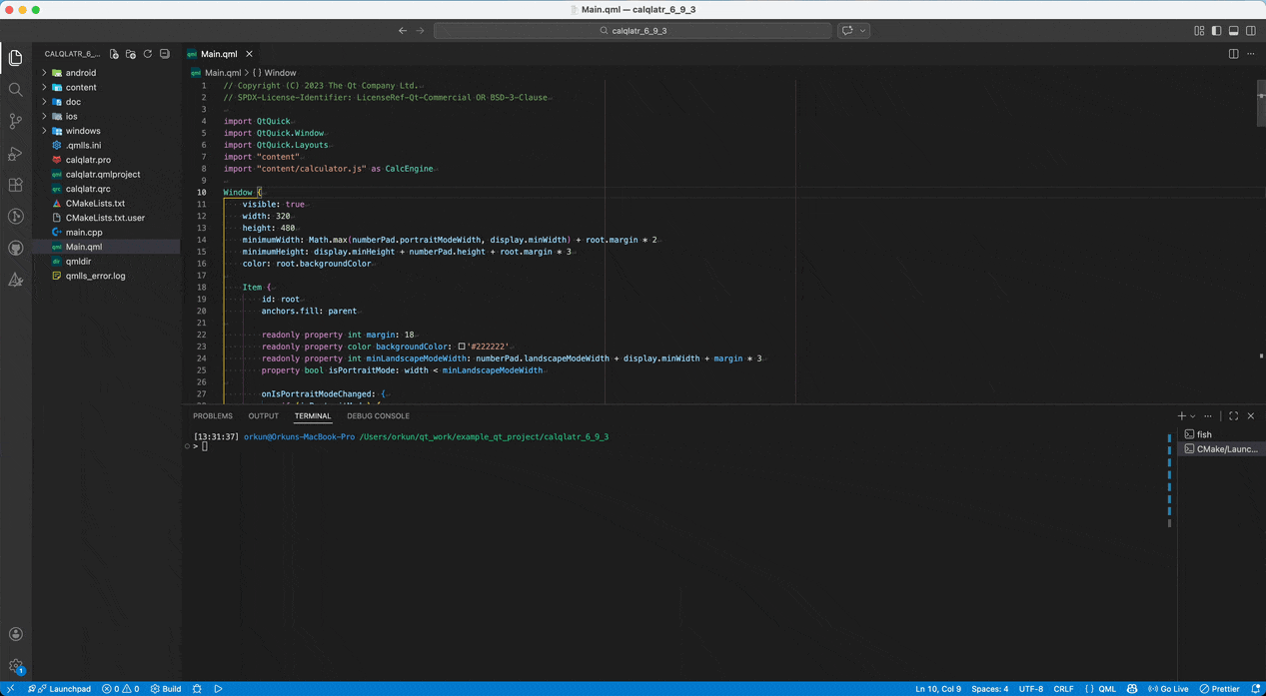This screenshot has width=1266, height=696.
Task: Open Source Control view
Action: click(15, 121)
